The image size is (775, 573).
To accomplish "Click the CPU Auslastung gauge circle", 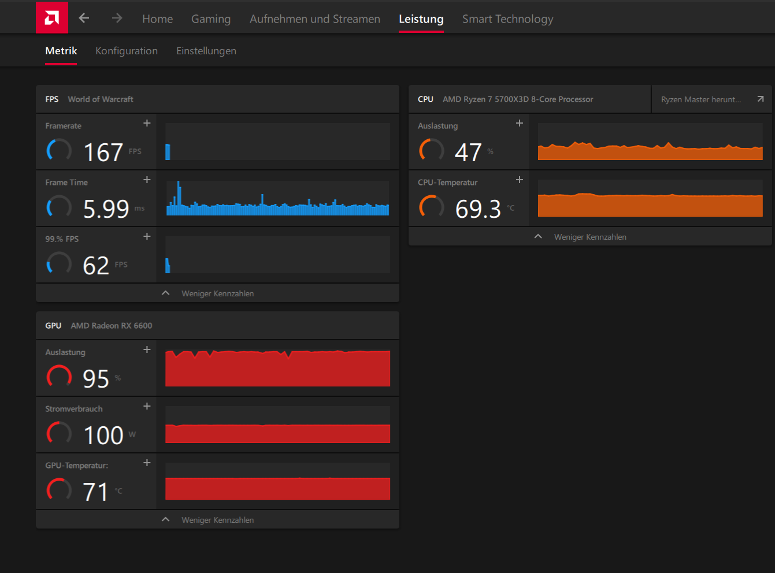I will pyautogui.click(x=432, y=151).
